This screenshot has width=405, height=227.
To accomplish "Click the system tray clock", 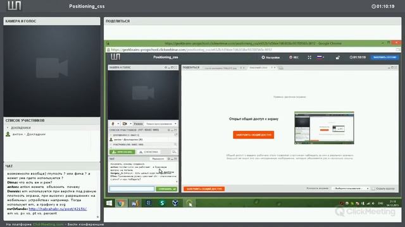I will (x=392, y=203).
